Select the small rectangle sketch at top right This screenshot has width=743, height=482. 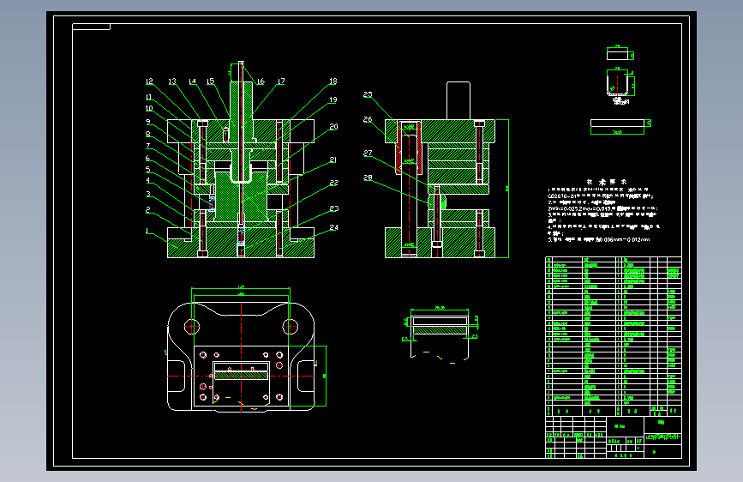617,55
